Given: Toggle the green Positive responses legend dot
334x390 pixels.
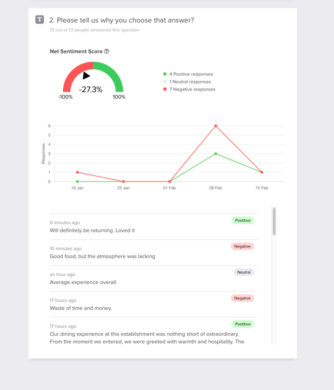Looking at the screenshot, I should coord(165,74).
